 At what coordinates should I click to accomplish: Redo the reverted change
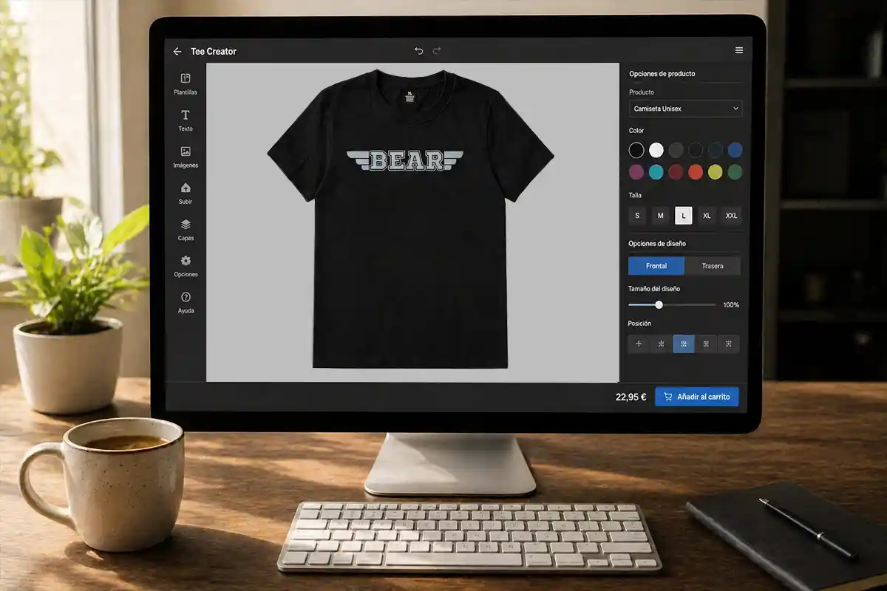[x=437, y=51]
